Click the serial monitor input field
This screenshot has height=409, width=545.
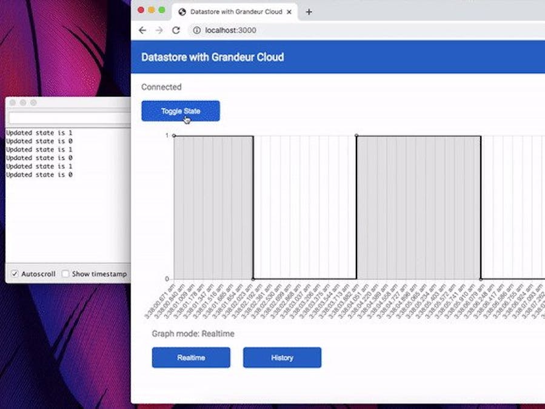(70, 118)
